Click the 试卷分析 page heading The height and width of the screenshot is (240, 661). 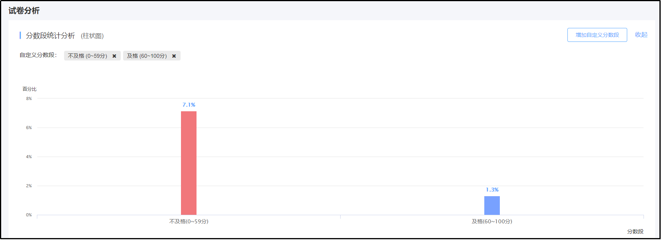coord(24,11)
